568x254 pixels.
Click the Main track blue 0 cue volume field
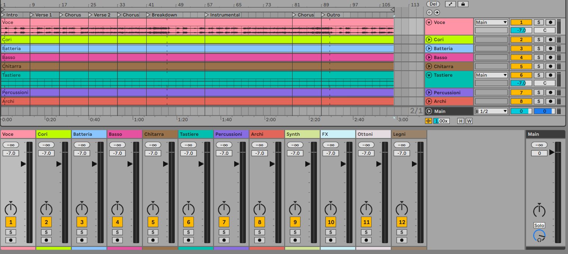pyautogui.click(x=544, y=111)
